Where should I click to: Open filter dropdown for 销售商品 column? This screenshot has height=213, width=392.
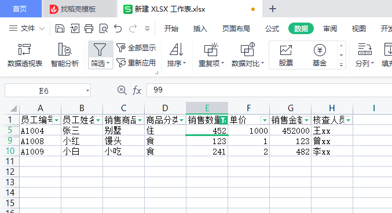[140, 120]
